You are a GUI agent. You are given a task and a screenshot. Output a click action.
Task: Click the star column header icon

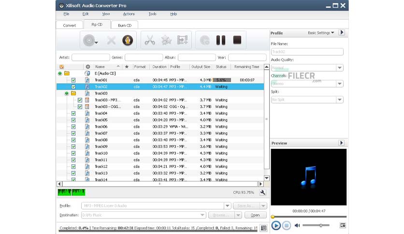[127, 67]
